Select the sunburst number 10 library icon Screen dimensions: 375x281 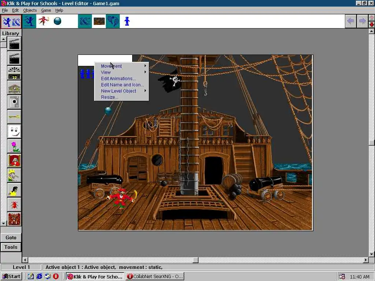(x=14, y=73)
